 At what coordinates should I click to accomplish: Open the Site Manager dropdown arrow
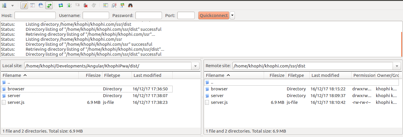pyautogui.click(x=12, y=6)
